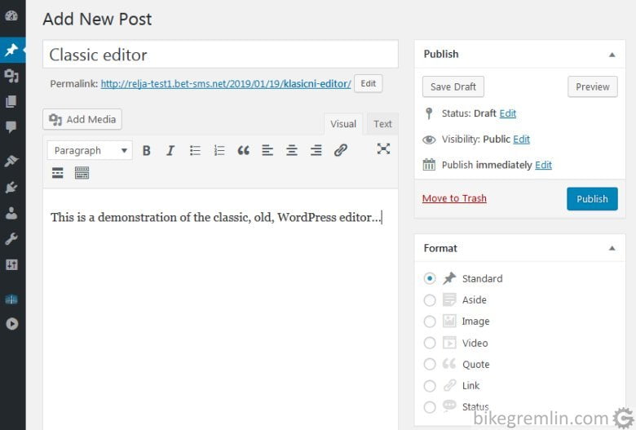Select the Aside post format
Viewport: 636px width, 430px height.
tap(430, 300)
